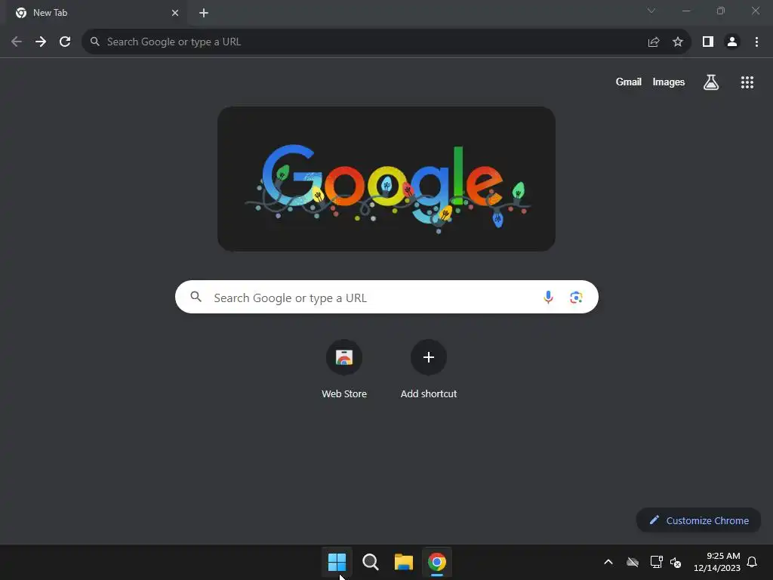The image size is (773, 580).
Task: Go back using the browser back arrow
Action: 17,42
